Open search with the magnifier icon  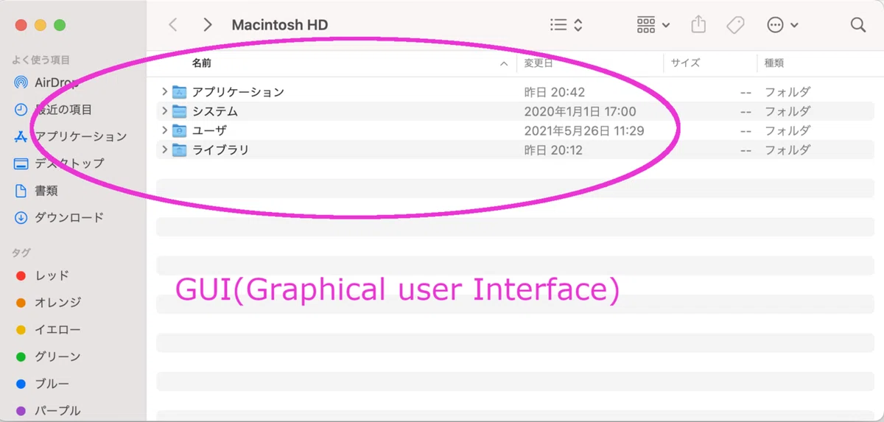858,25
